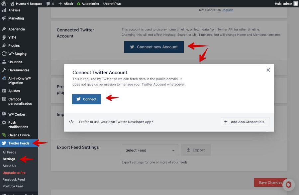Click the Ajustes settings icon
The width and height of the screenshot is (299, 195).
point(4,91)
